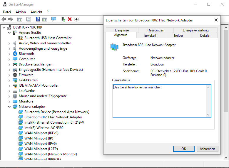Click the Back arrow in toolbar
This screenshot has height=168, width=229.
coord(4,19)
